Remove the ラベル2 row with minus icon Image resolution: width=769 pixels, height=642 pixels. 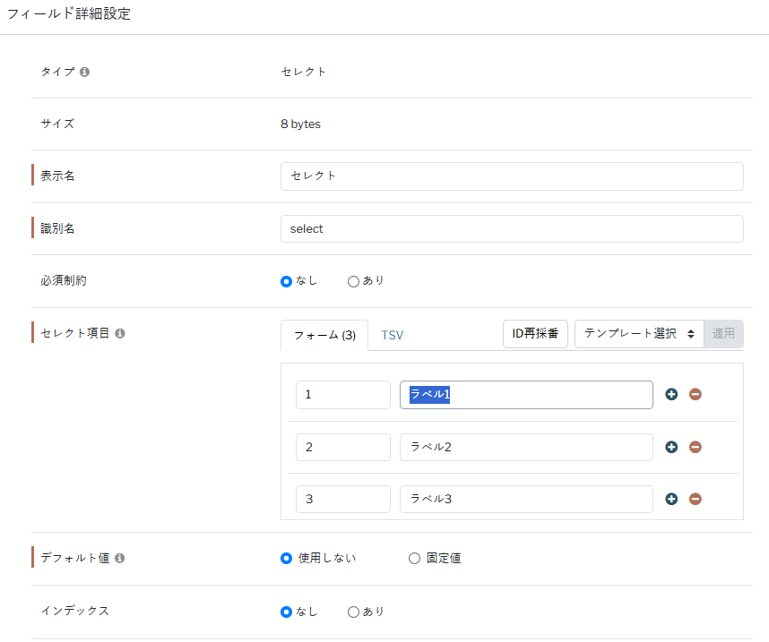pos(695,447)
